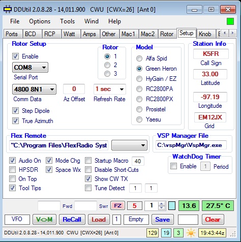Click the ReCall button
Screen dimensions: 241x242
point(72,220)
